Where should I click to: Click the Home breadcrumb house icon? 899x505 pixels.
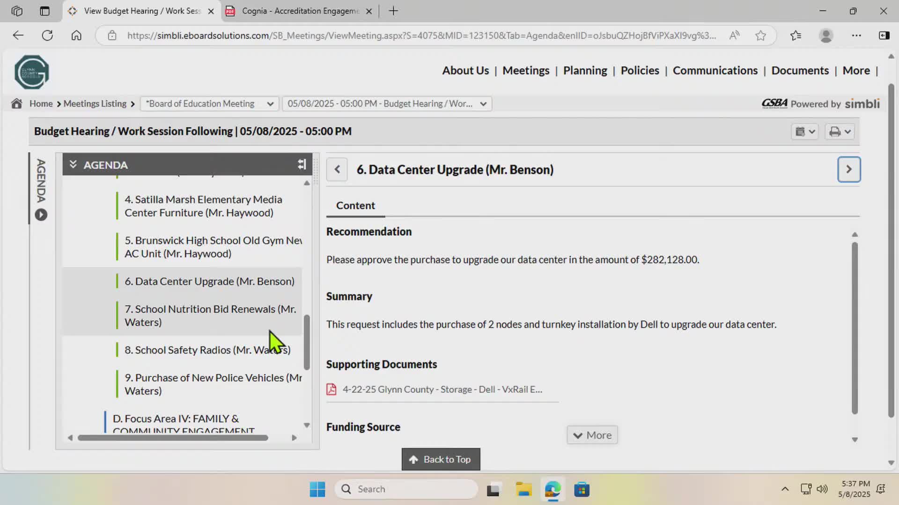coord(17,103)
